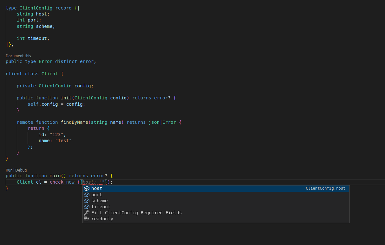Click the init function name
Viewport: 385px width, 245px height.
click(x=66, y=98)
